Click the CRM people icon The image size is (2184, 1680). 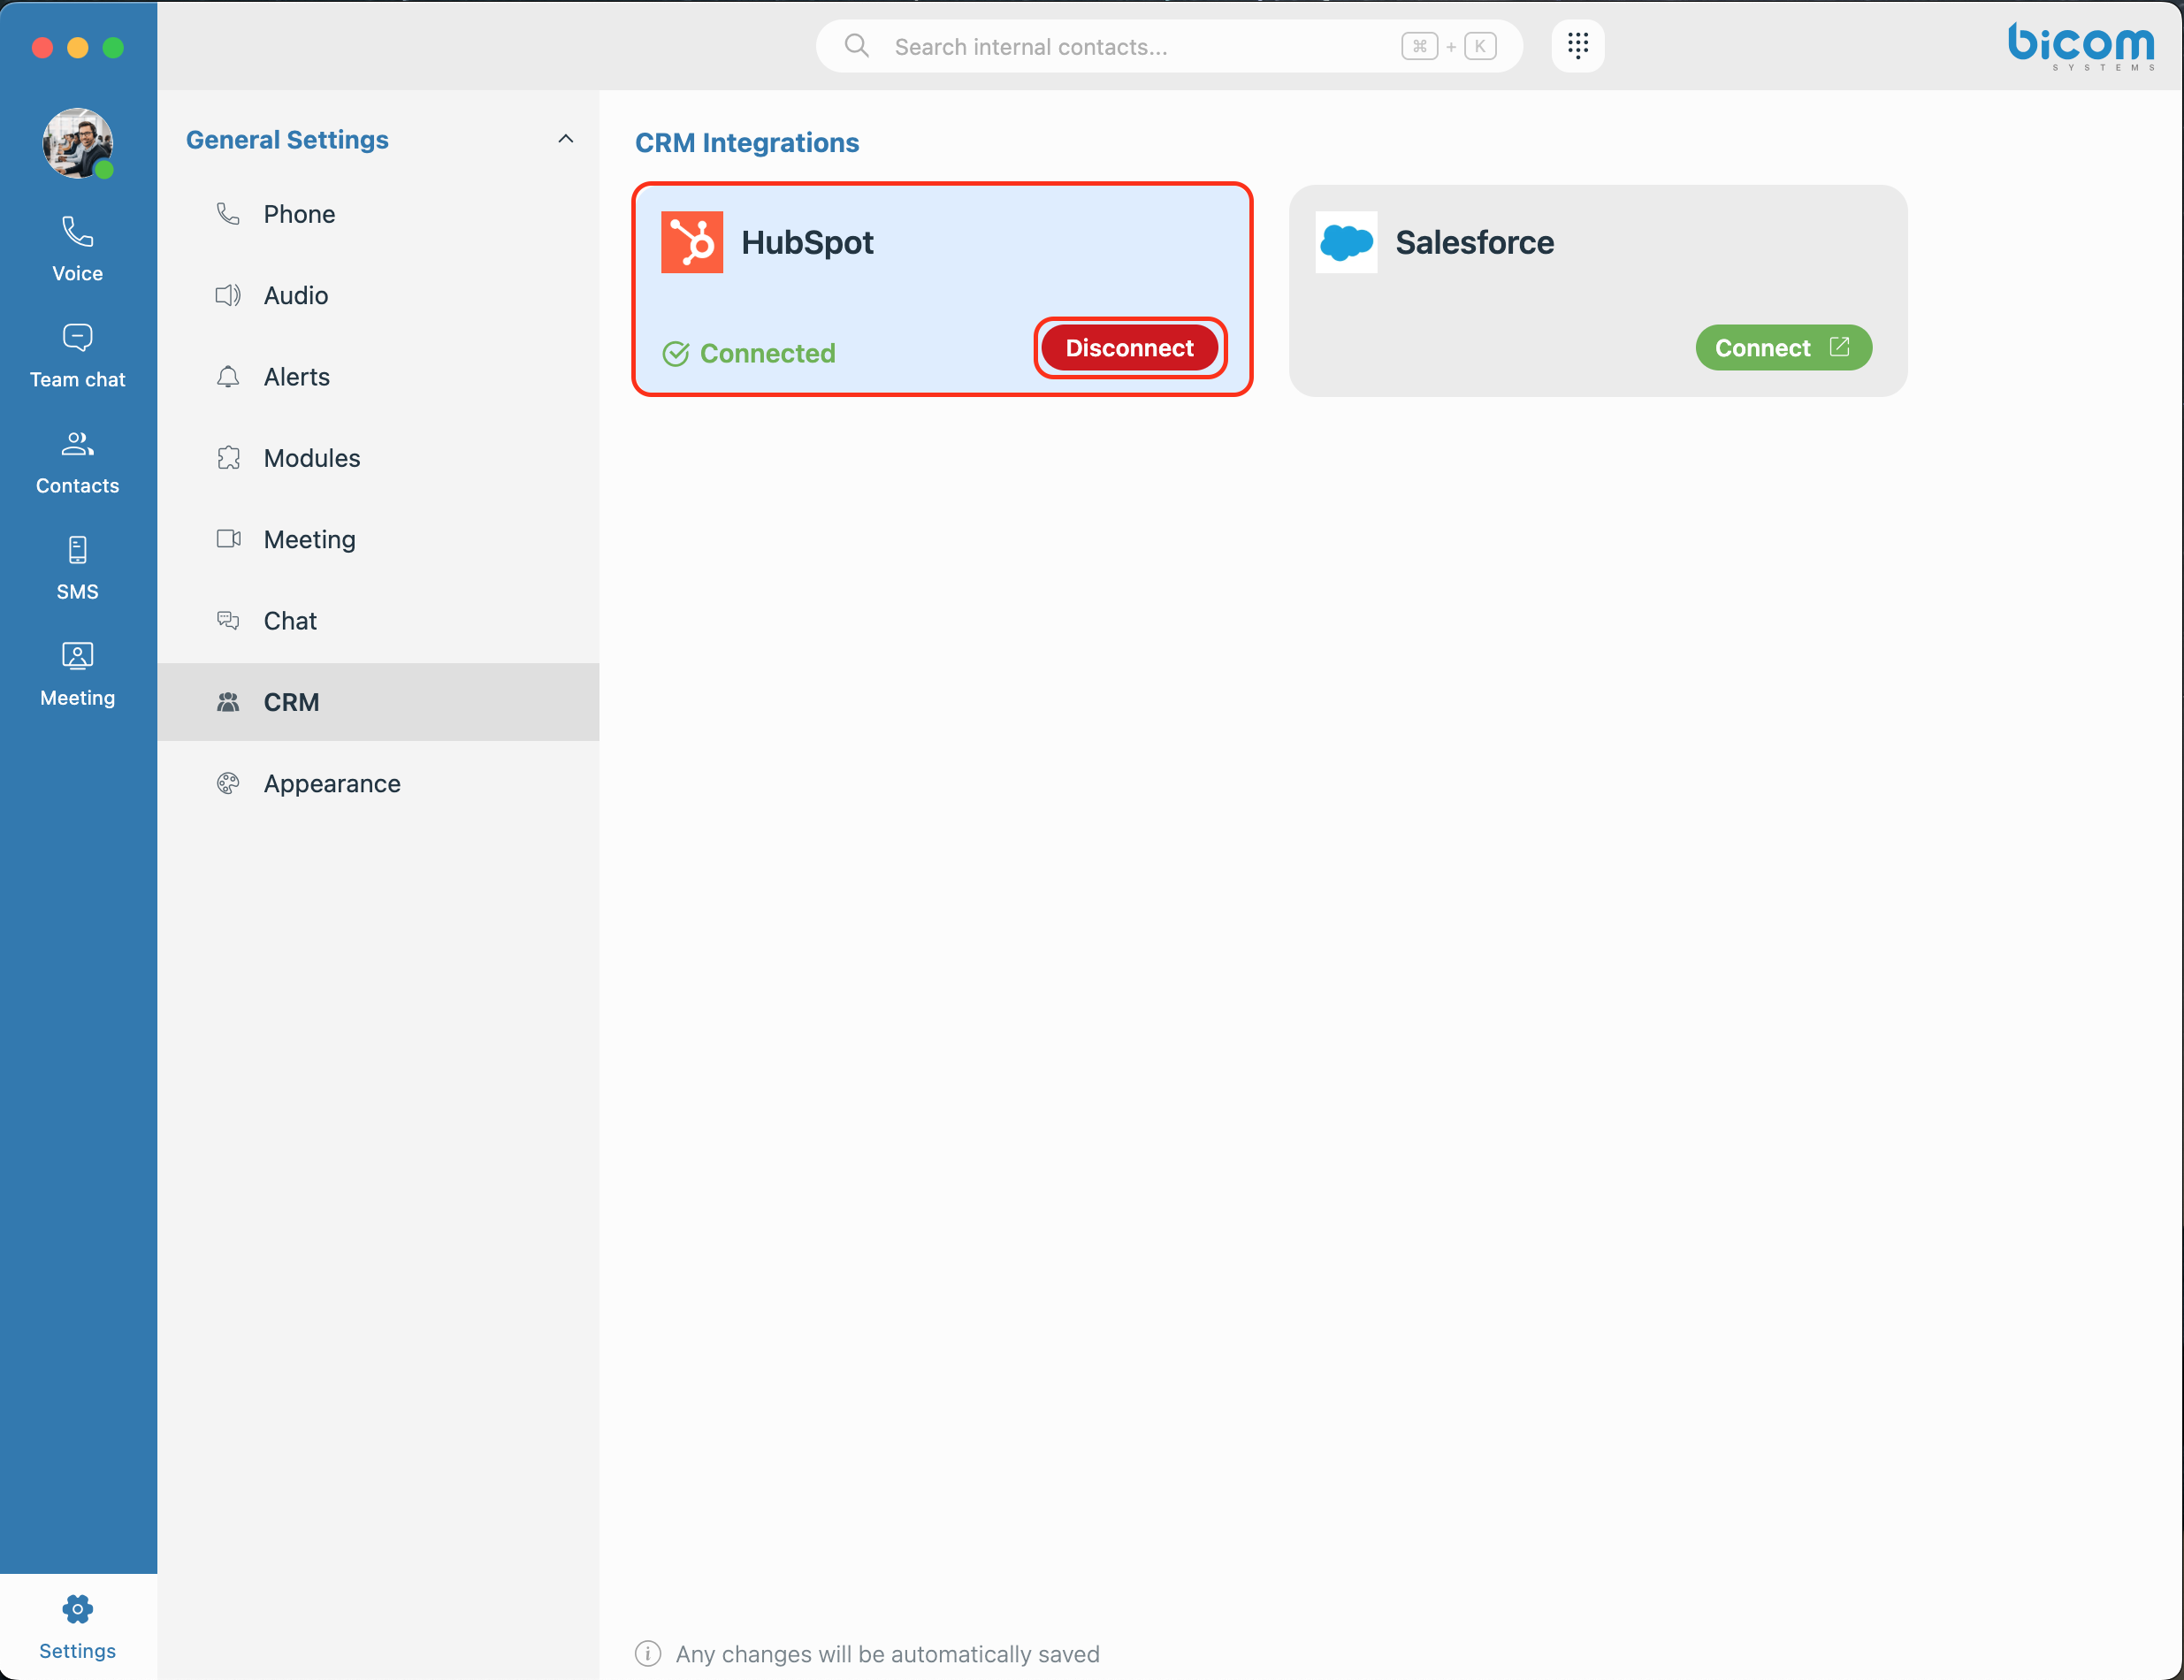pyautogui.click(x=228, y=702)
